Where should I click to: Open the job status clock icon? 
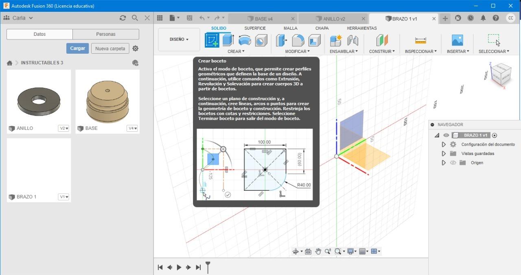coord(471,18)
